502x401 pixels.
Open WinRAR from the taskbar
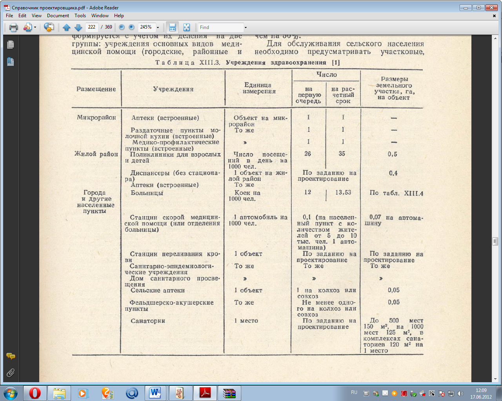pos(229,393)
